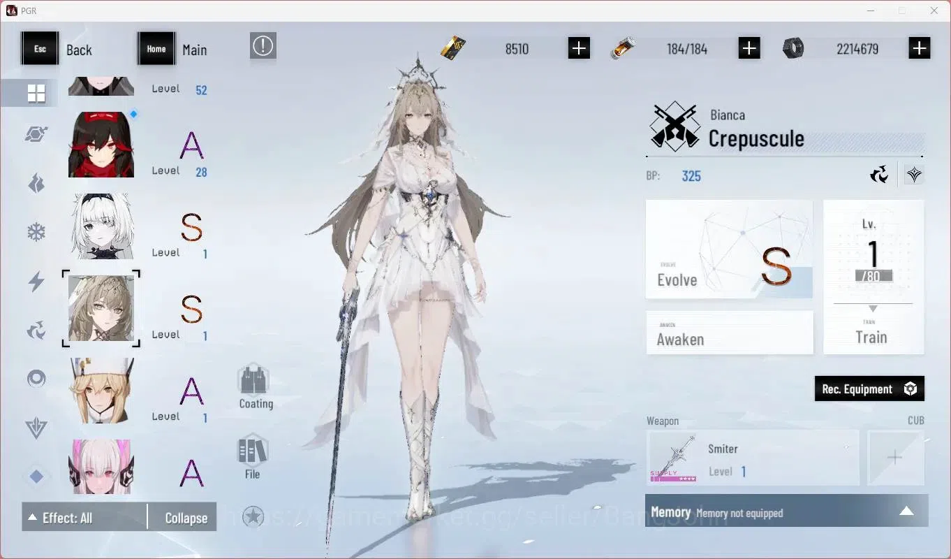Add more cogs currency 2214679
Screen dimensions: 951x559
(920, 48)
